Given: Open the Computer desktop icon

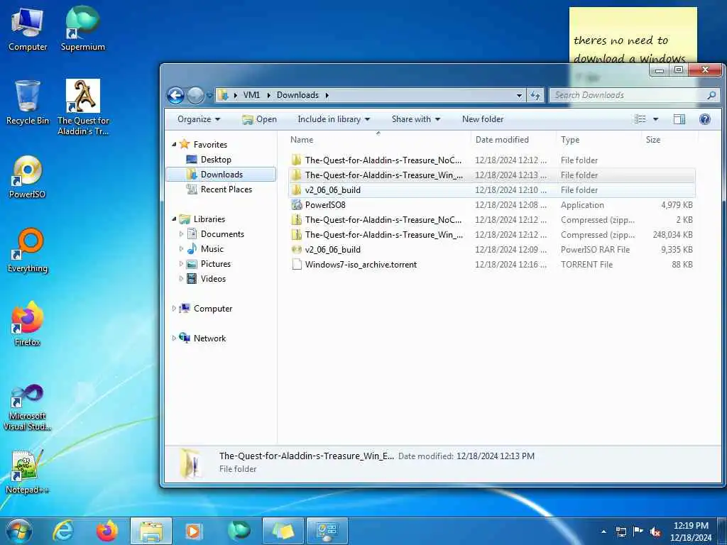Looking at the screenshot, I should point(28,29).
